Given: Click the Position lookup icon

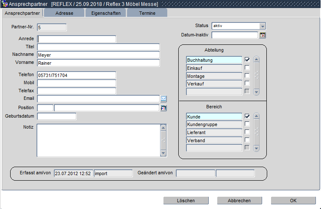Looking at the screenshot, I should (x=163, y=108).
